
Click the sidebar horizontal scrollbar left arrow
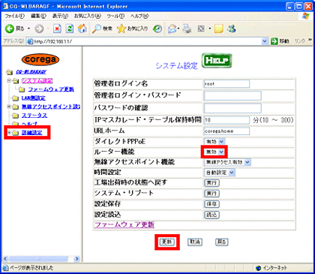(x=5, y=259)
